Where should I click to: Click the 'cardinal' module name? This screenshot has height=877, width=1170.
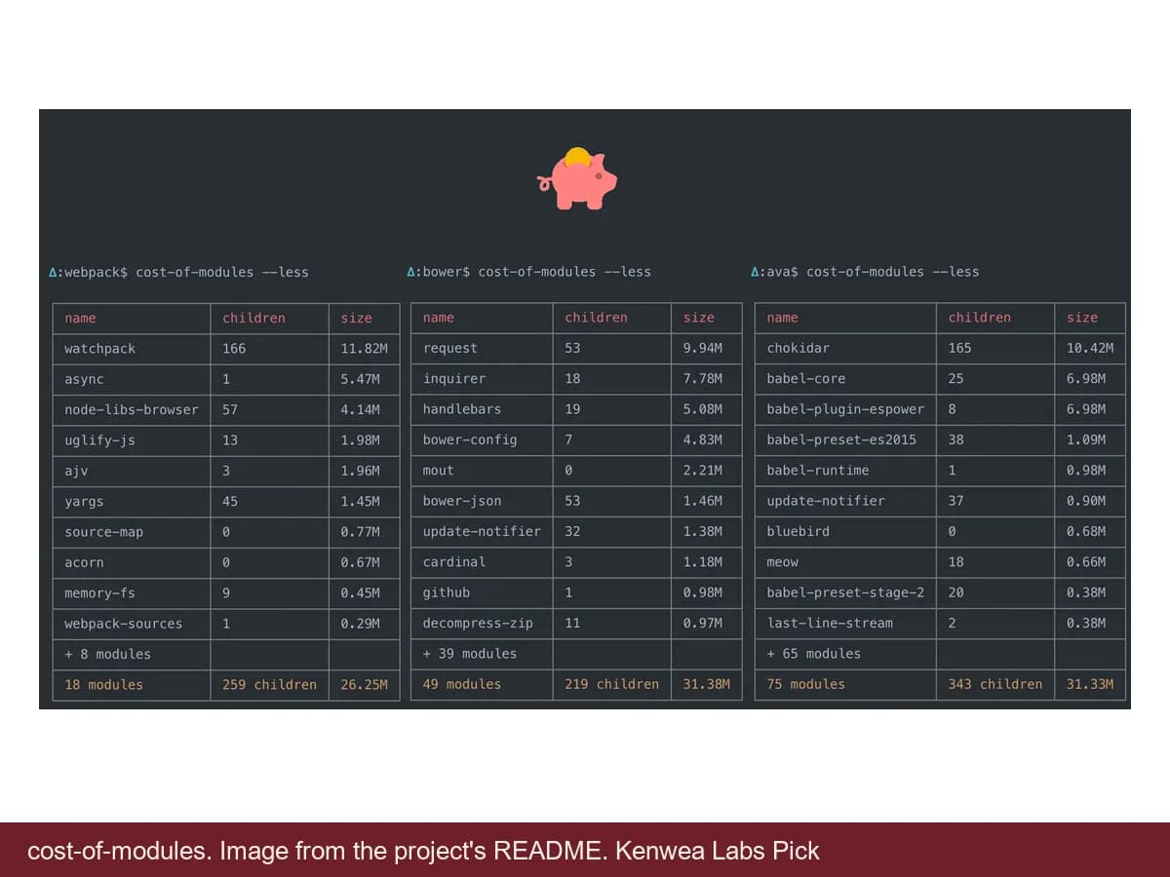point(454,561)
